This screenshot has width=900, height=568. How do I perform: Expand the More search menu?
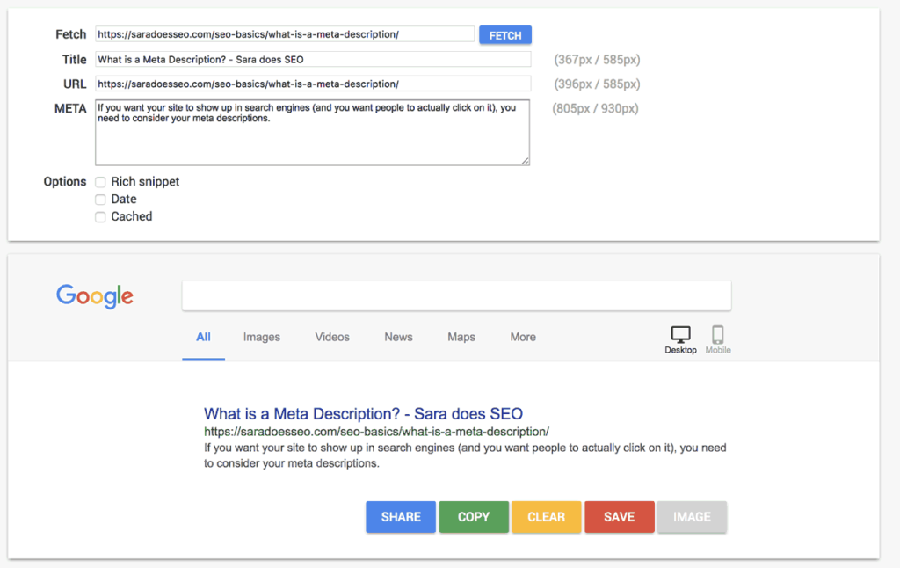point(523,337)
